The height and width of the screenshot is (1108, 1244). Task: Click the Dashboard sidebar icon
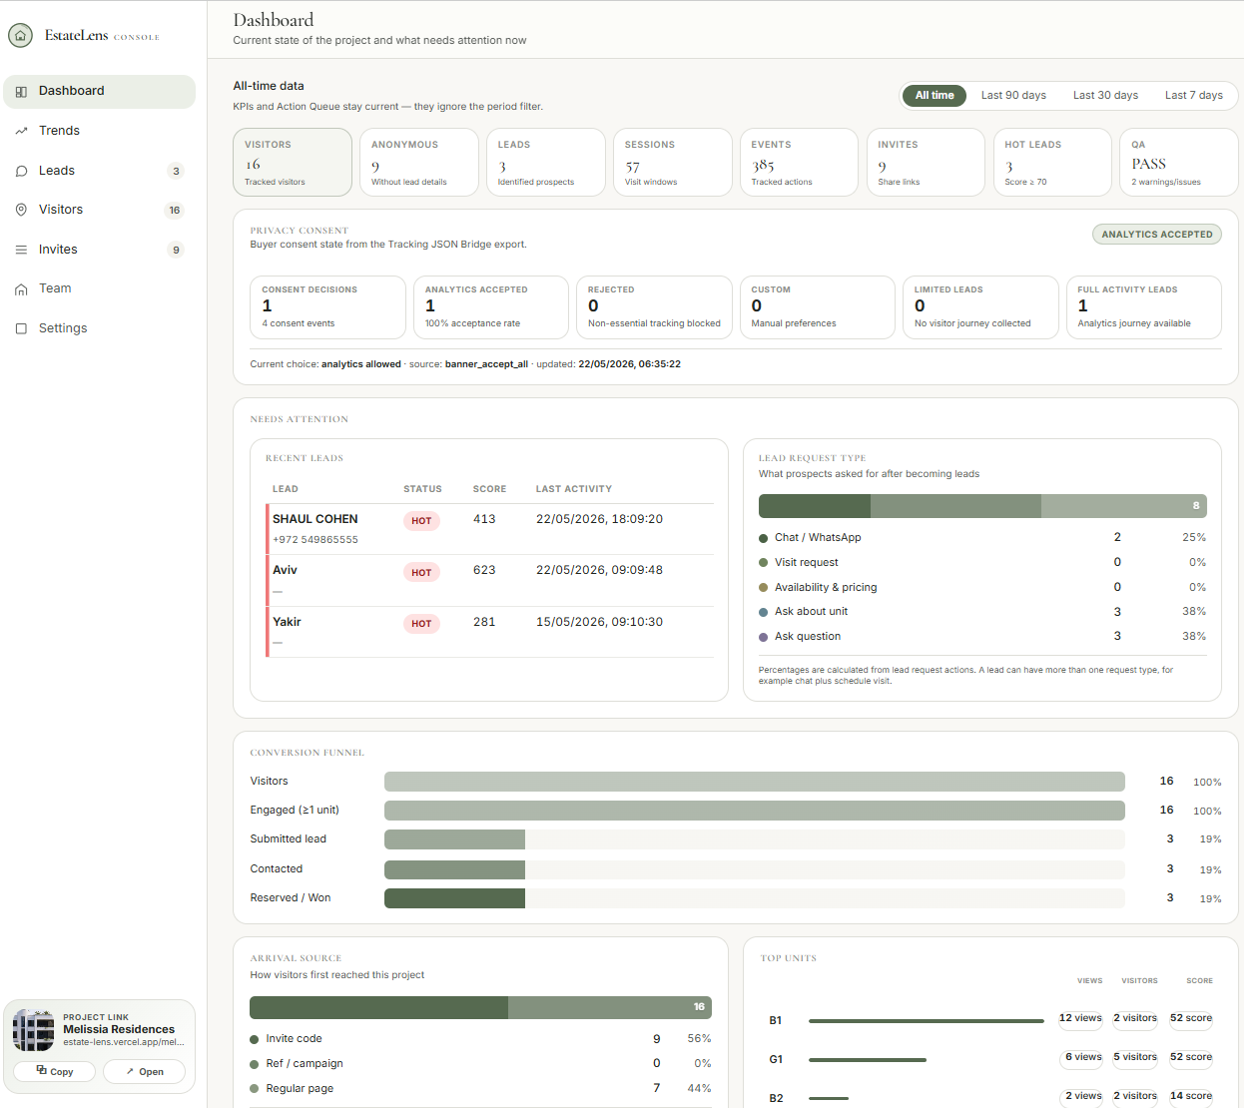coord(21,91)
